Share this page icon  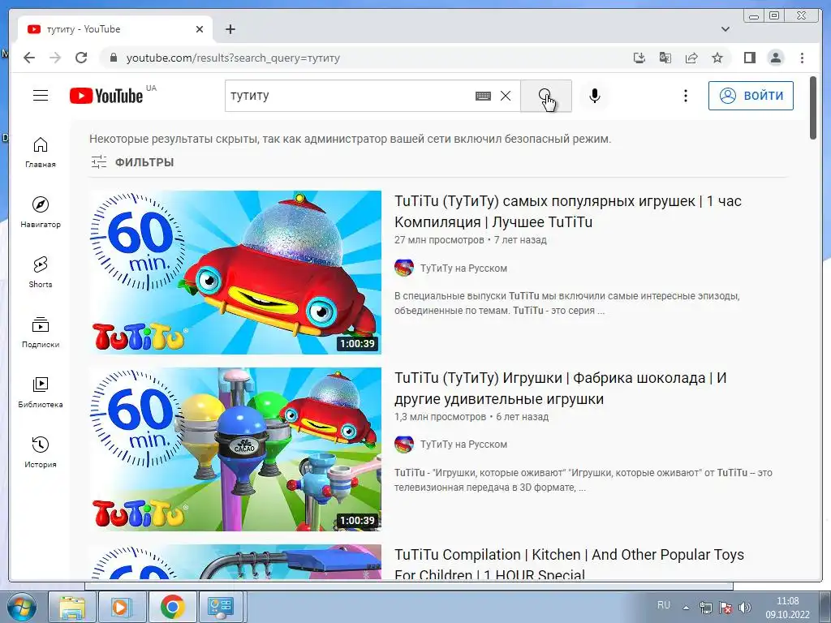691,58
